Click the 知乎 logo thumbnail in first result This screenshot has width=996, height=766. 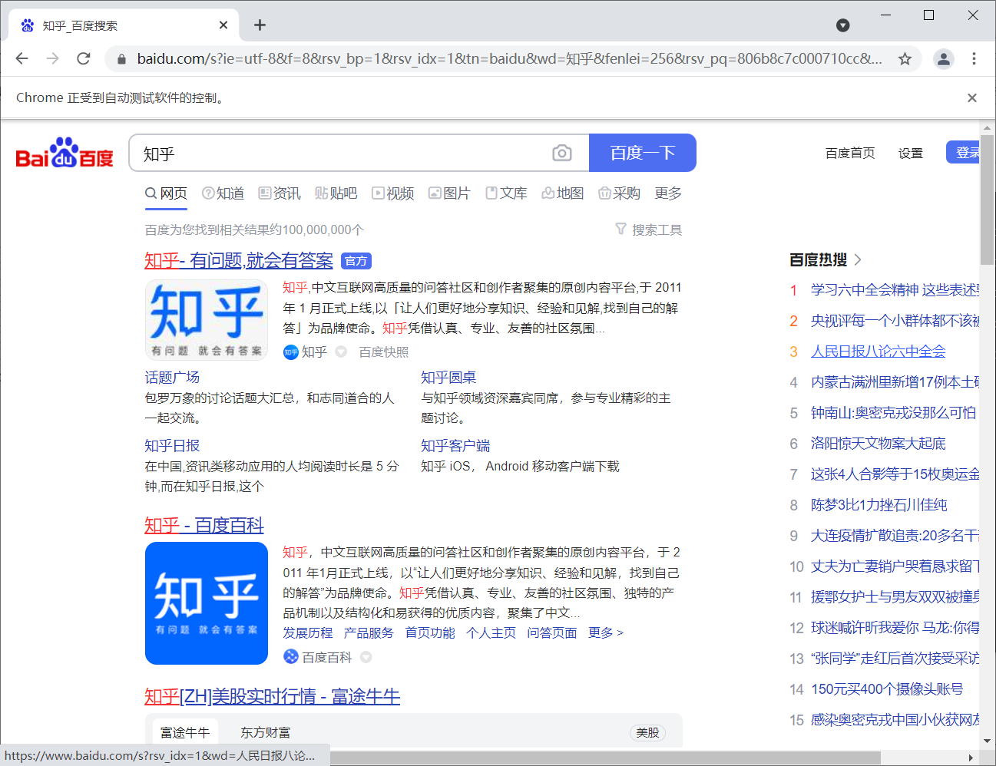tap(207, 319)
